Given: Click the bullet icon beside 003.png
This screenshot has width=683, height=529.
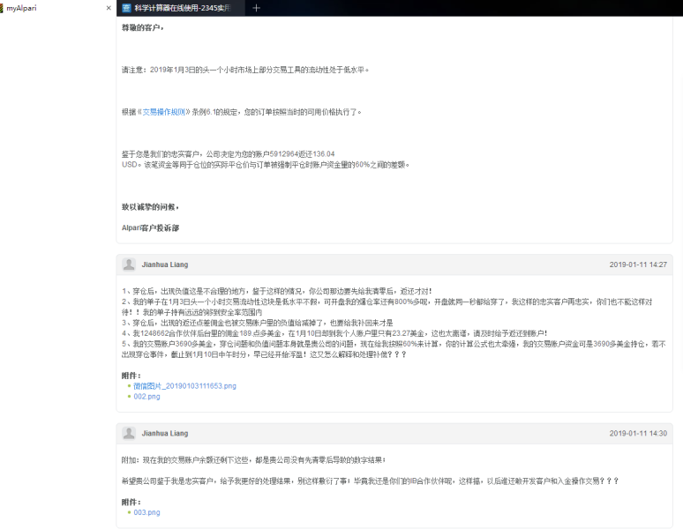Looking at the screenshot, I should (x=130, y=512).
